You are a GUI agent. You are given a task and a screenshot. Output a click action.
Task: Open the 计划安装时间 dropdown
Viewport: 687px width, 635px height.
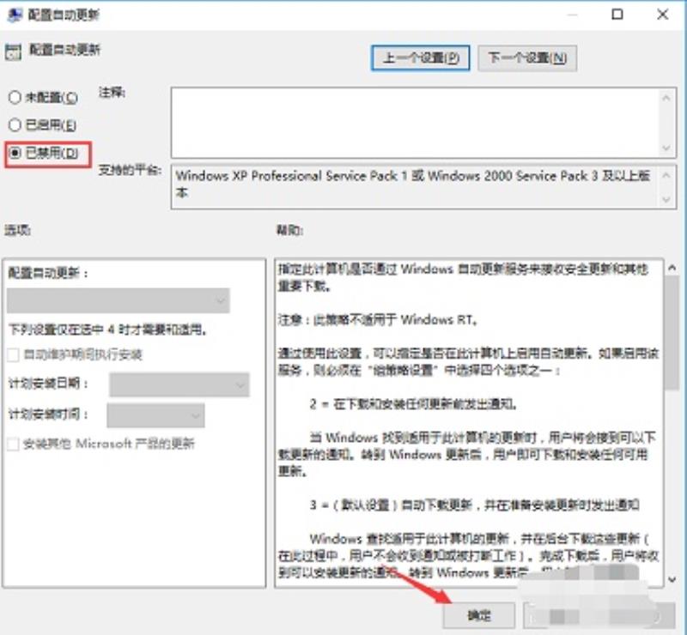(x=155, y=415)
